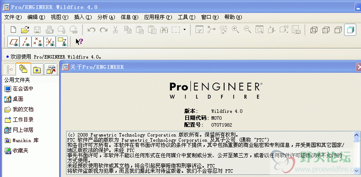Click the Print icon
Screen dimensions: 361x177
(49, 30)
